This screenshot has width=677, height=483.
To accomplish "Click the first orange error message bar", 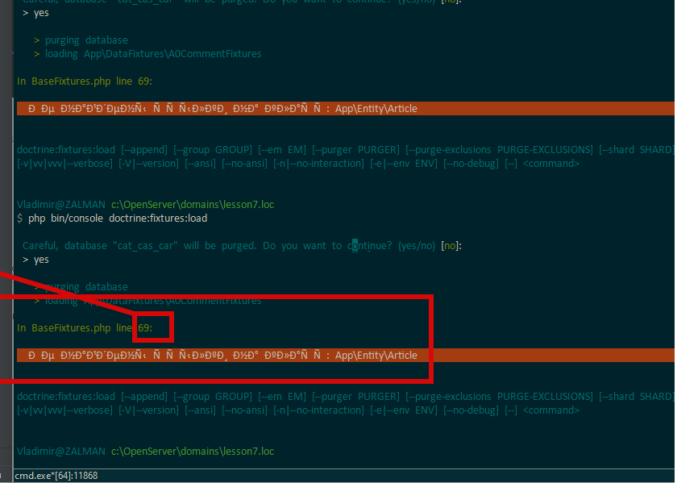I will coord(345,109).
